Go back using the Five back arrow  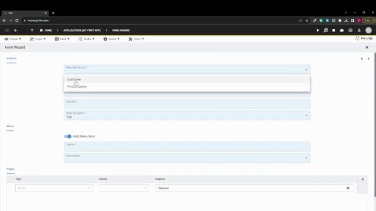[16, 30]
